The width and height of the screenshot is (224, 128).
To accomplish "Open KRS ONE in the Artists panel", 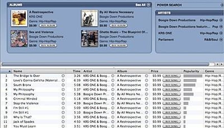I will 165,33.
